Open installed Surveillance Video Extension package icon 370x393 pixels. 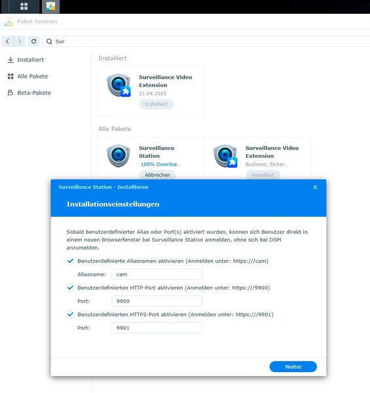tap(119, 85)
